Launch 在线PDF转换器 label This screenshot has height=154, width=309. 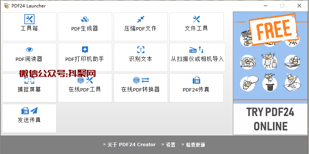140,89
